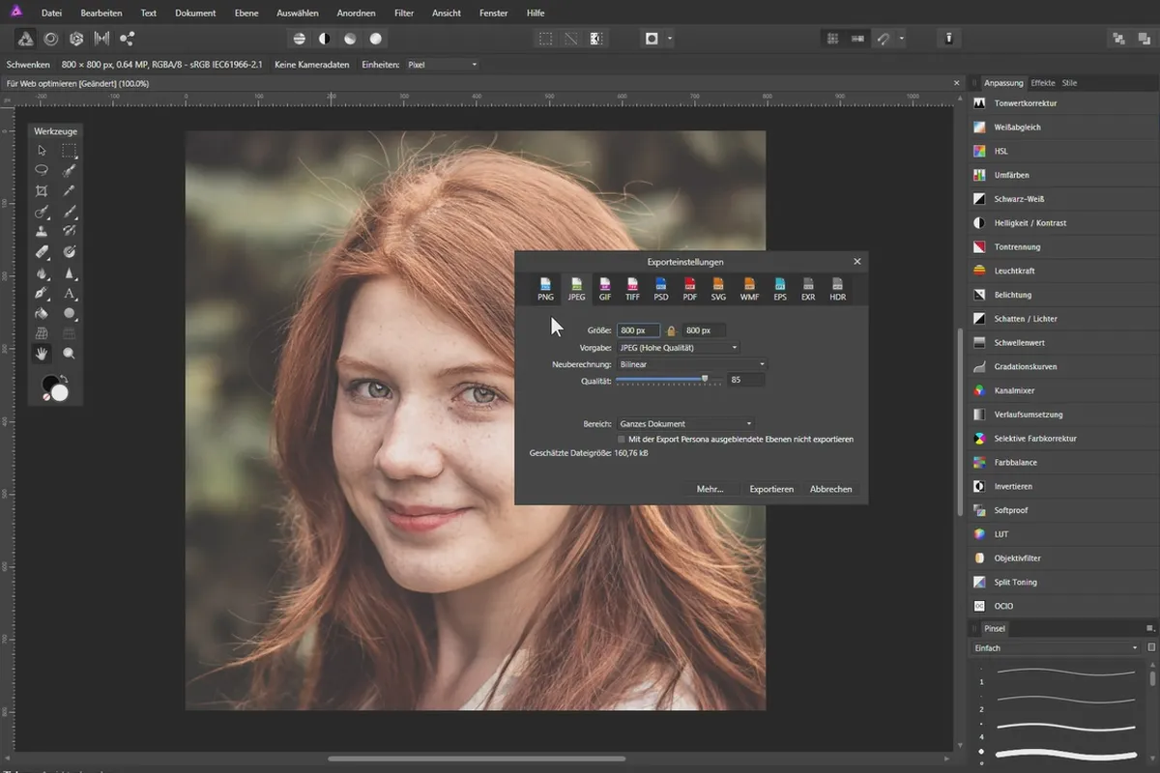The height and width of the screenshot is (773, 1160).
Task: Select the Move tool arrow
Action: point(42,151)
